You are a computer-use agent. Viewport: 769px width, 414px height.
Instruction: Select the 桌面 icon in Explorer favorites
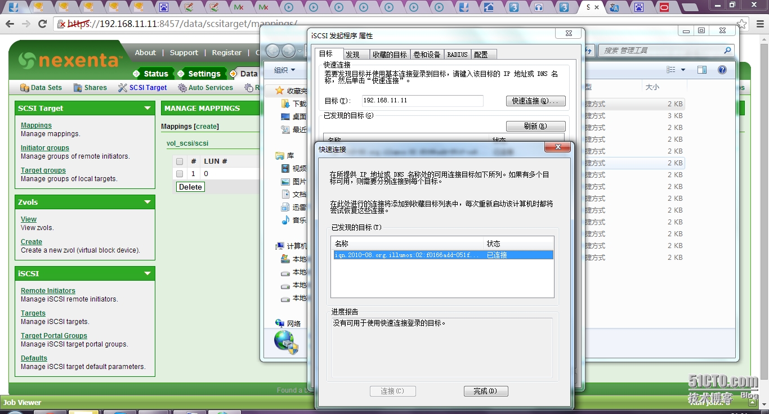pyautogui.click(x=285, y=116)
